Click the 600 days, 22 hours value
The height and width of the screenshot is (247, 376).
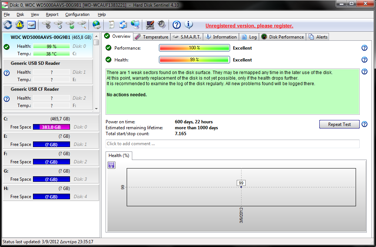point(194,122)
